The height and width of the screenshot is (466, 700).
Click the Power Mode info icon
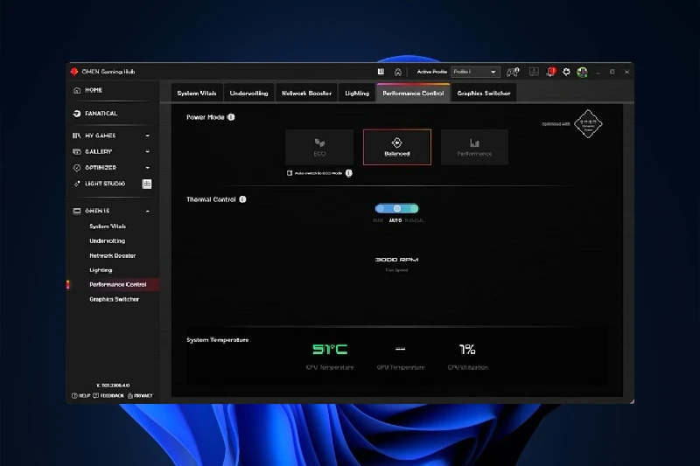[231, 116]
